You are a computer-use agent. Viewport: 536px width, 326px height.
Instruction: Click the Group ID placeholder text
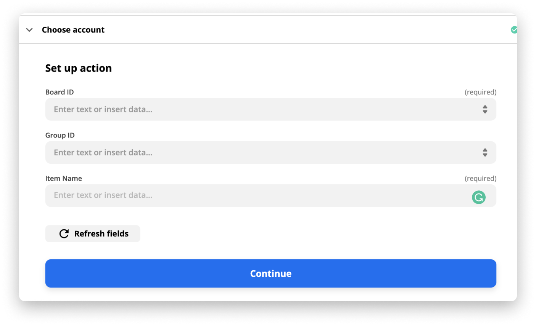(x=103, y=153)
